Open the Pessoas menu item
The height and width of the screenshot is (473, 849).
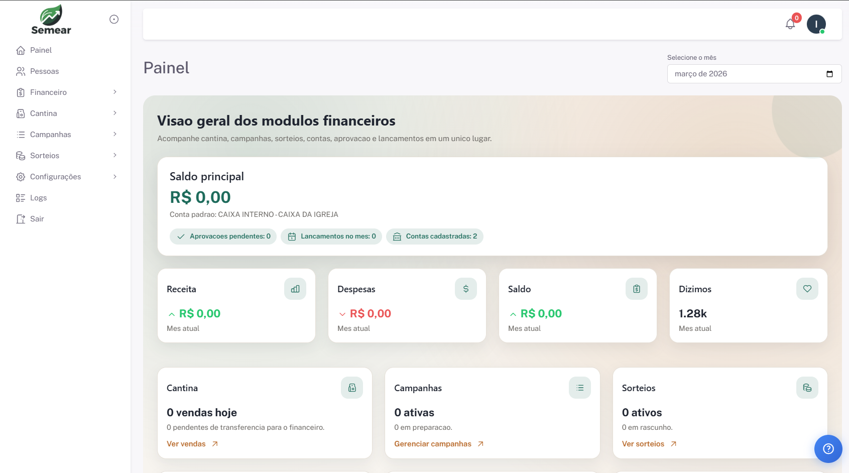pos(45,71)
